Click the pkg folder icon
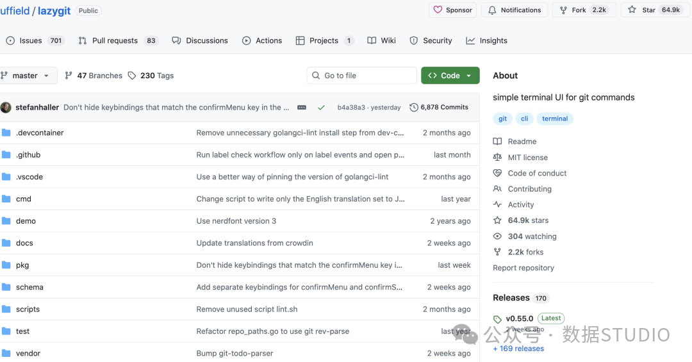The width and height of the screenshot is (692, 362). 6,265
